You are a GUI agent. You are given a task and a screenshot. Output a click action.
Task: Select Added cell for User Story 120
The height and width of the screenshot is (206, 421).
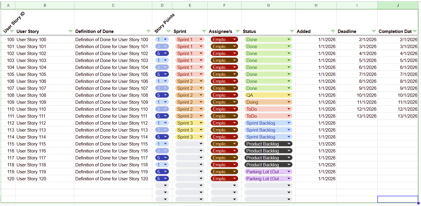pos(316,179)
